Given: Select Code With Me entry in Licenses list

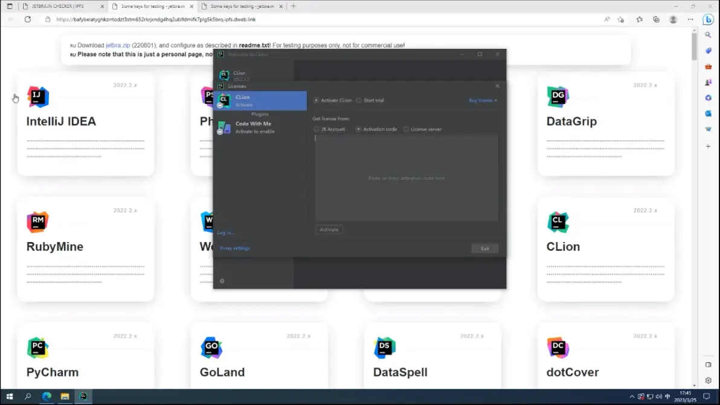Looking at the screenshot, I should [260, 127].
